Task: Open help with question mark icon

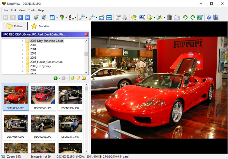Action: [x=209, y=18]
